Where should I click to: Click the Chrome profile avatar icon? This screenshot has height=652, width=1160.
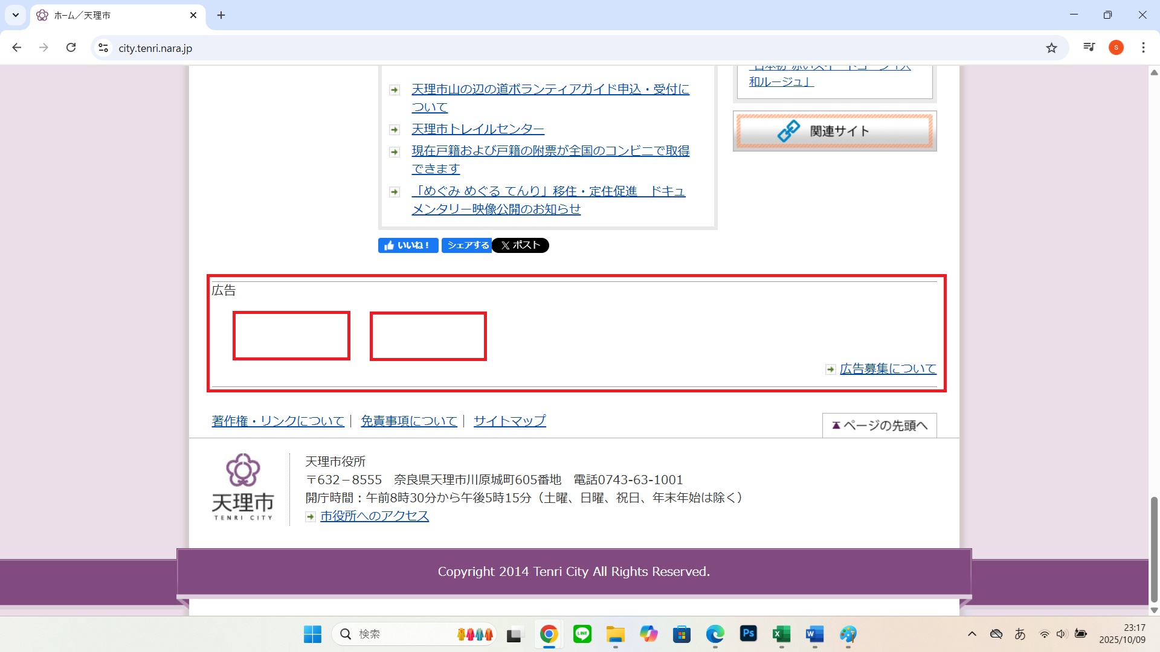[x=1116, y=48]
